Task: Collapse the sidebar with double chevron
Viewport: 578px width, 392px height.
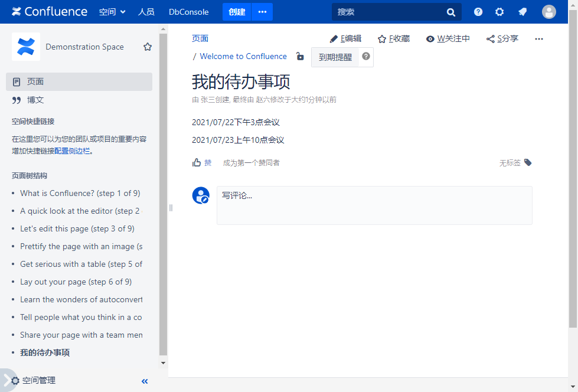Action: tap(145, 381)
